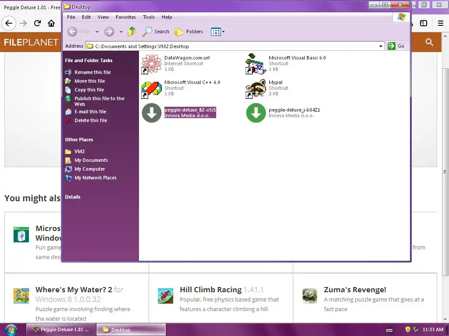This screenshot has height=336, width=449.
Task: Open the Help menu
Action: [x=167, y=17]
